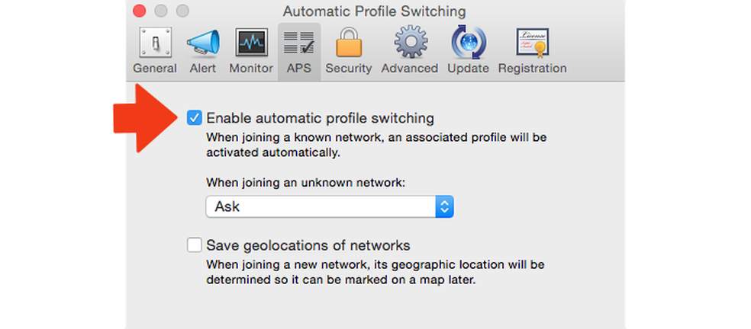This screenshot has height=329, width=751.
Task: Click the 'Automatic Profile Switching' window title
Action: point(374,11)
